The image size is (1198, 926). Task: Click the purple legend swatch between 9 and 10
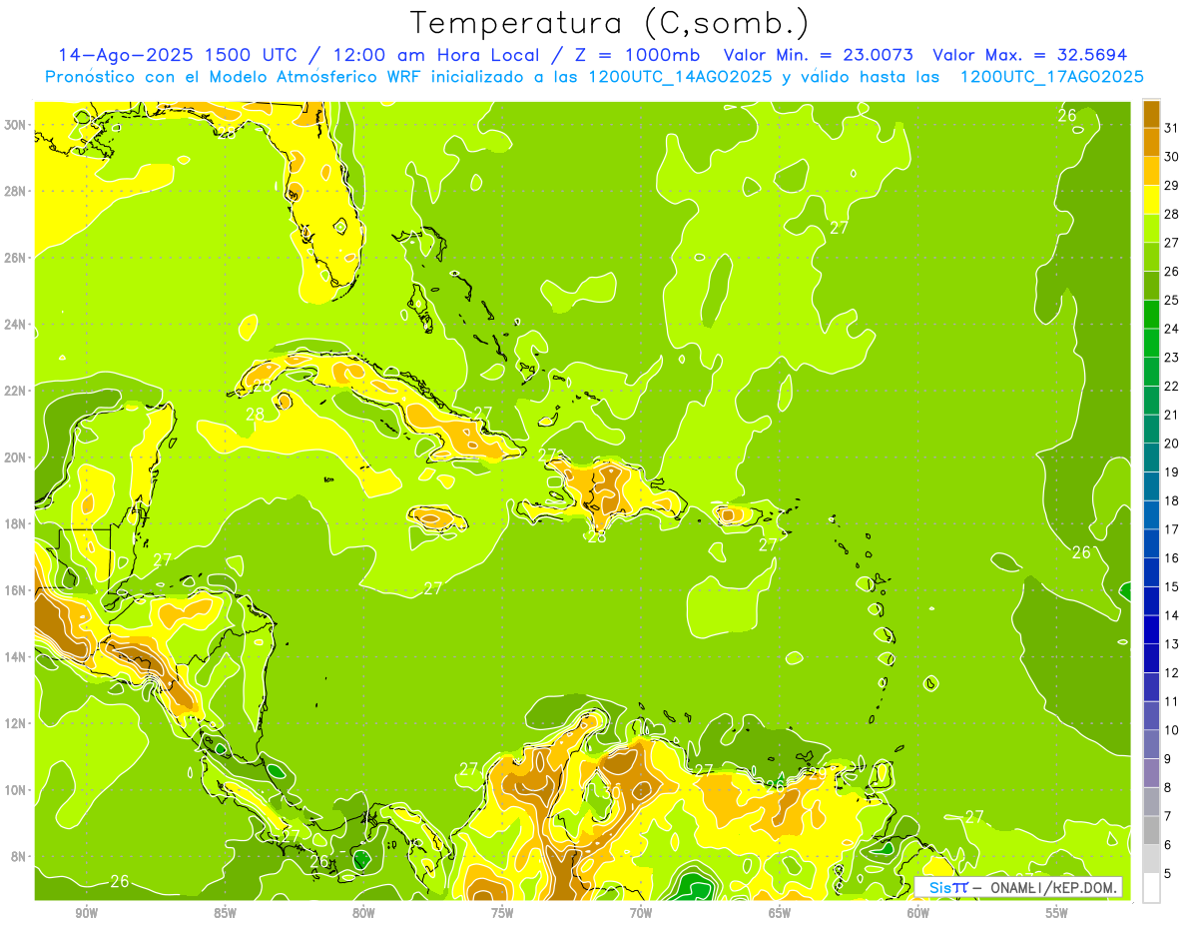pos(1151,744)
